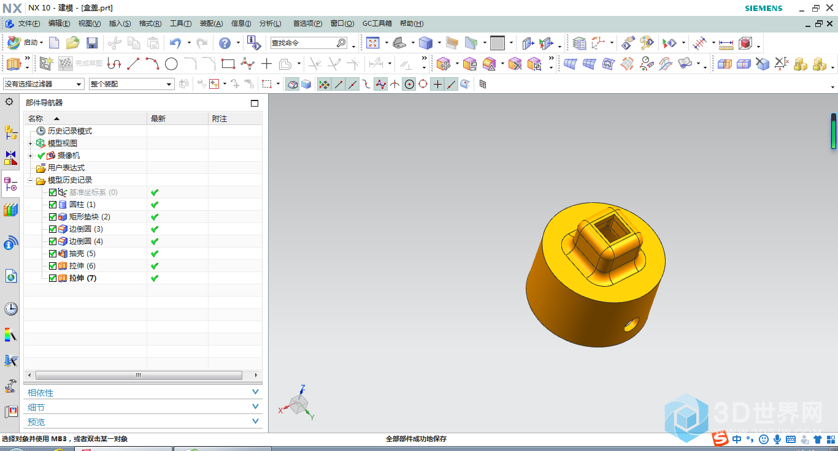
Task: Maximize the 部件导航器 panel
Action: point(255,103)
